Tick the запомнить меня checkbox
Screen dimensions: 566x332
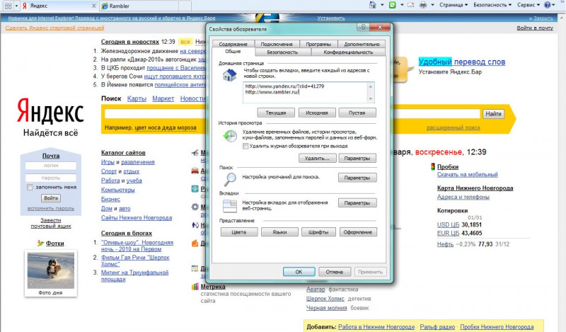pyautogui.click(x=30, y=188)
